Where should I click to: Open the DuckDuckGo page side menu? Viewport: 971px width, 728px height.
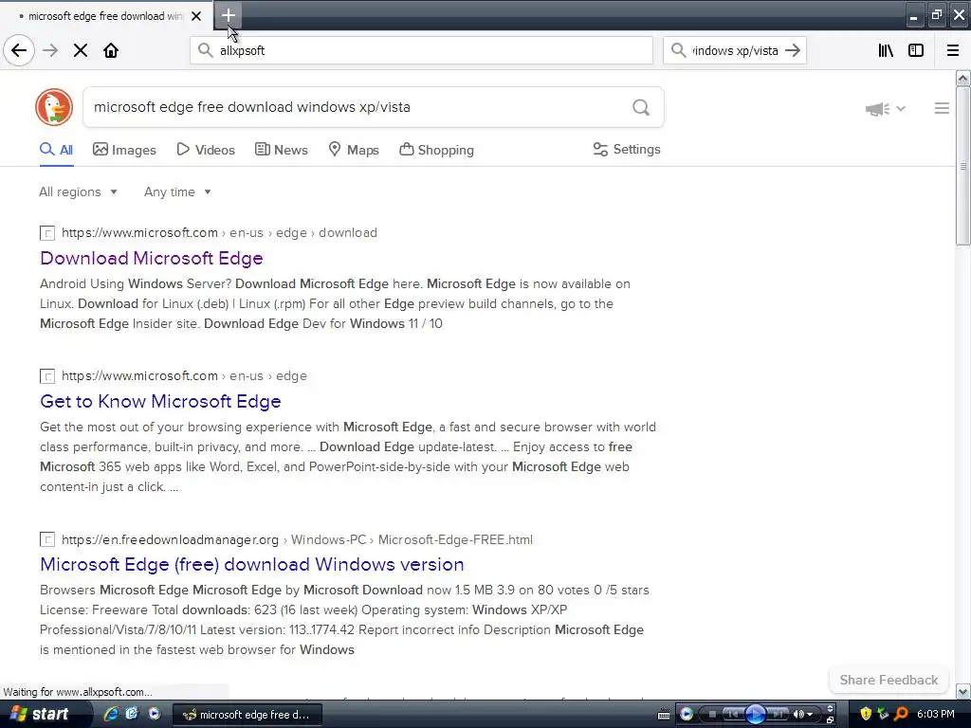[x=942, y=108]
